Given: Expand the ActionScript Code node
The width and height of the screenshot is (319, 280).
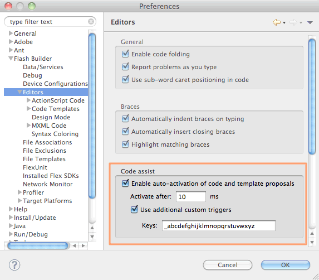Looking at the screenshot, I should tap(29, 100).
